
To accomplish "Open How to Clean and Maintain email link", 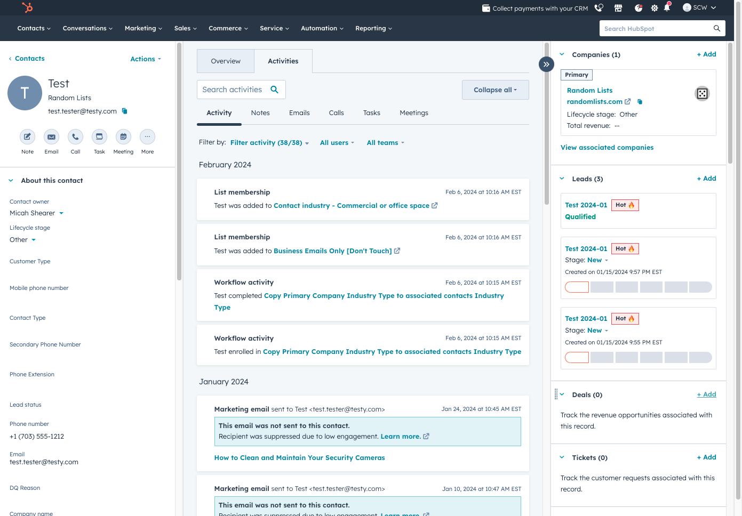I will point(299,458).
